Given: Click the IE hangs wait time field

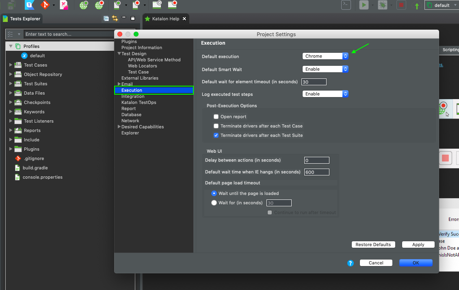Looking at the screenshot, I should 317,172.
